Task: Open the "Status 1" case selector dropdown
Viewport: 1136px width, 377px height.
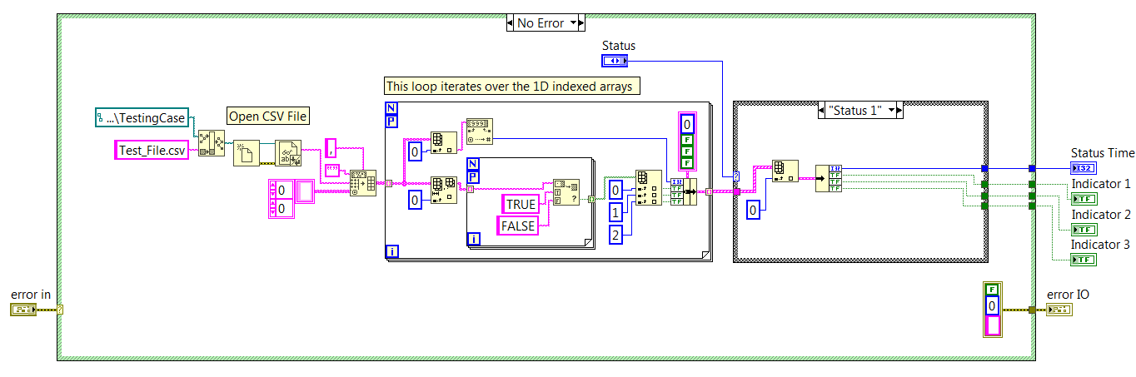Action: click(893, 110)
